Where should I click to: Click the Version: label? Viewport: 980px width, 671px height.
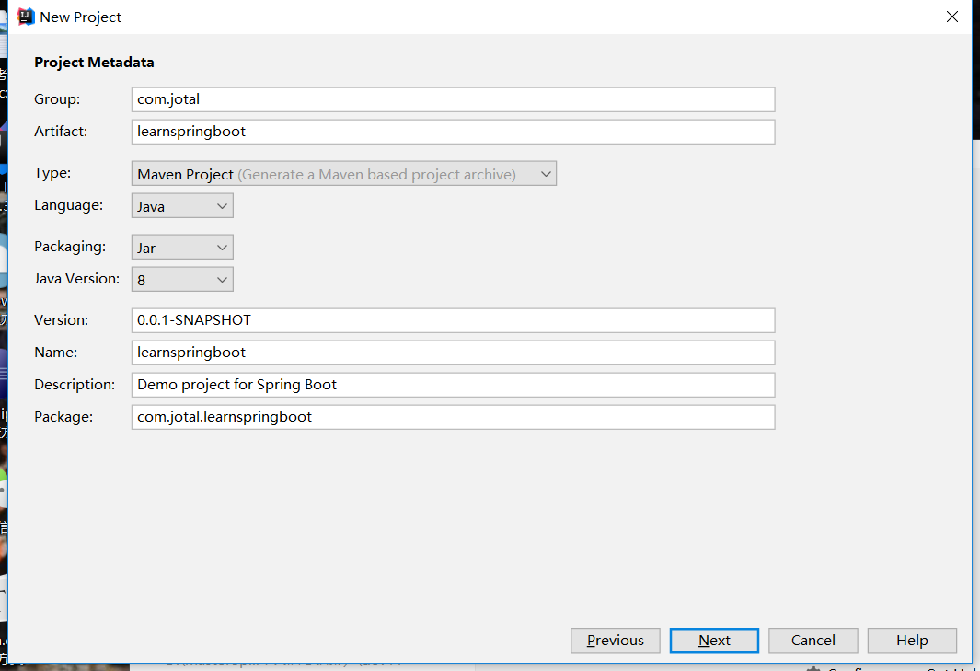coord(62,320)
